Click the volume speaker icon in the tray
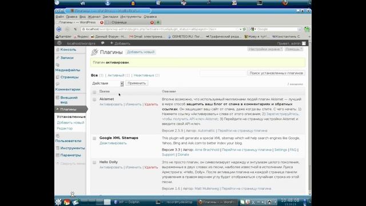Viewport: 366px width, 206px height. [264, 202]
